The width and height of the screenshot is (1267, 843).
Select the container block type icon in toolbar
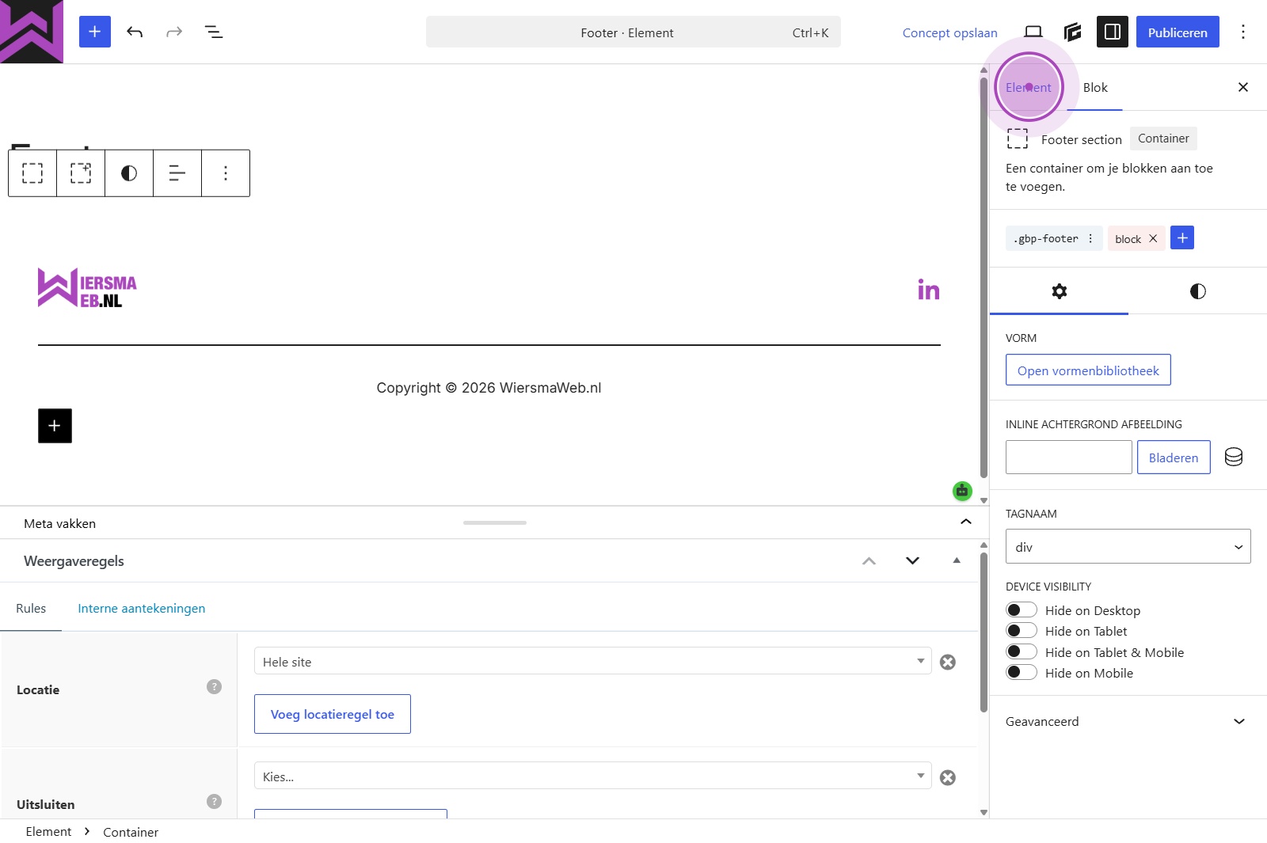point(32,173)
